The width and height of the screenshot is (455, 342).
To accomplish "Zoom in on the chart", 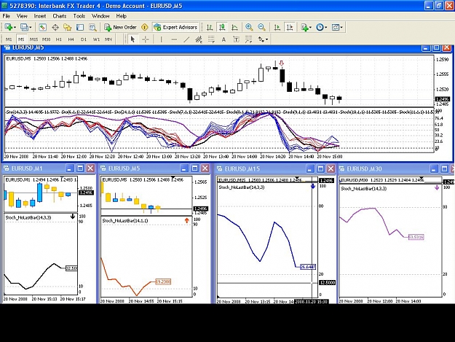I will pyautogui.click(x=249, y=27).
